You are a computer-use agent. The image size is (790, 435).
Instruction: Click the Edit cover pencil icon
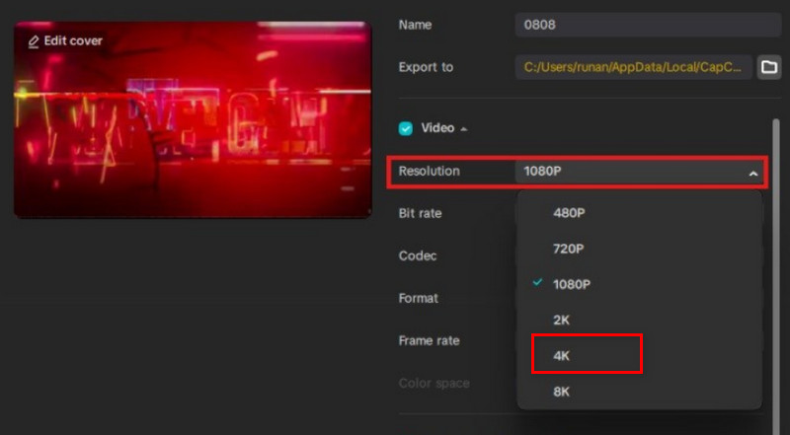[x=34, y=41]
